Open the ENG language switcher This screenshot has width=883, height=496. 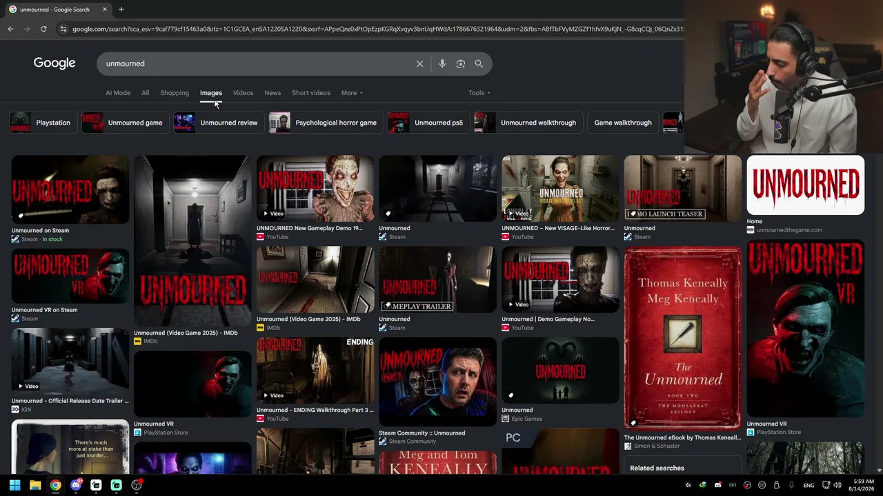click(x=808, y=486)
